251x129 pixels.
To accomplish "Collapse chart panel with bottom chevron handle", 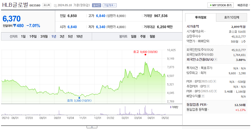I will tap(92, 127).
